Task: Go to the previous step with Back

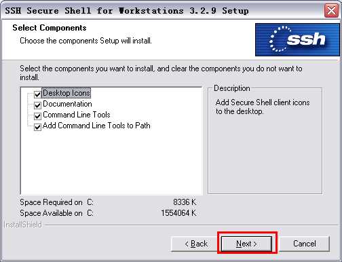Action: [x=196, y=244]
